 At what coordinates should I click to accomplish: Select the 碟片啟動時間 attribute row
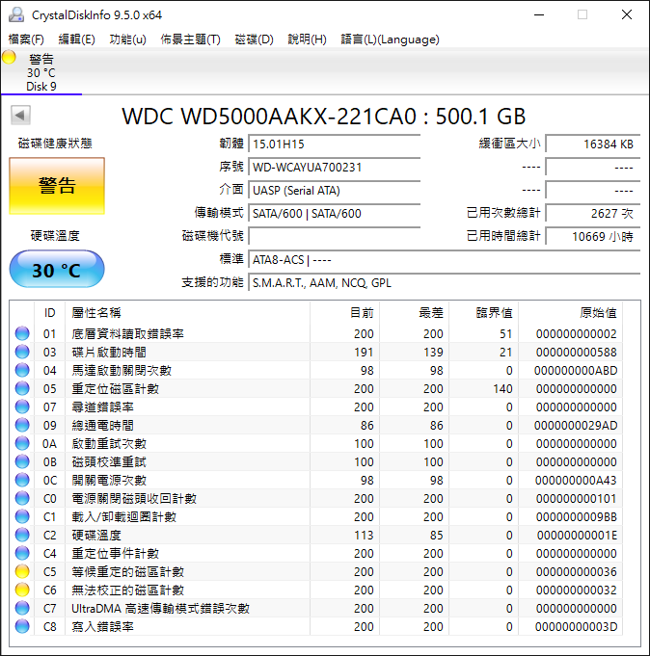(x=316, y=352)
